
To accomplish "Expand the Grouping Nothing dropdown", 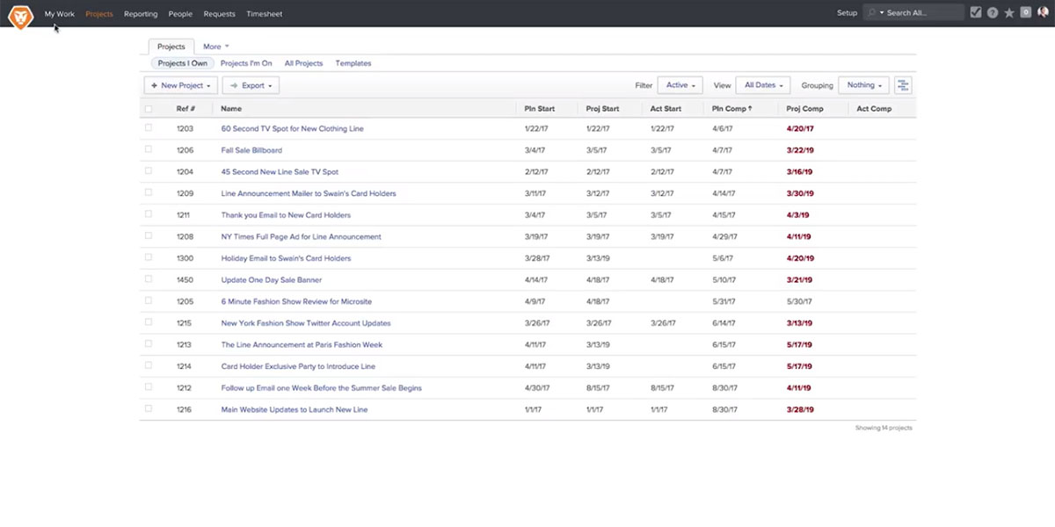I will point(863,85).
